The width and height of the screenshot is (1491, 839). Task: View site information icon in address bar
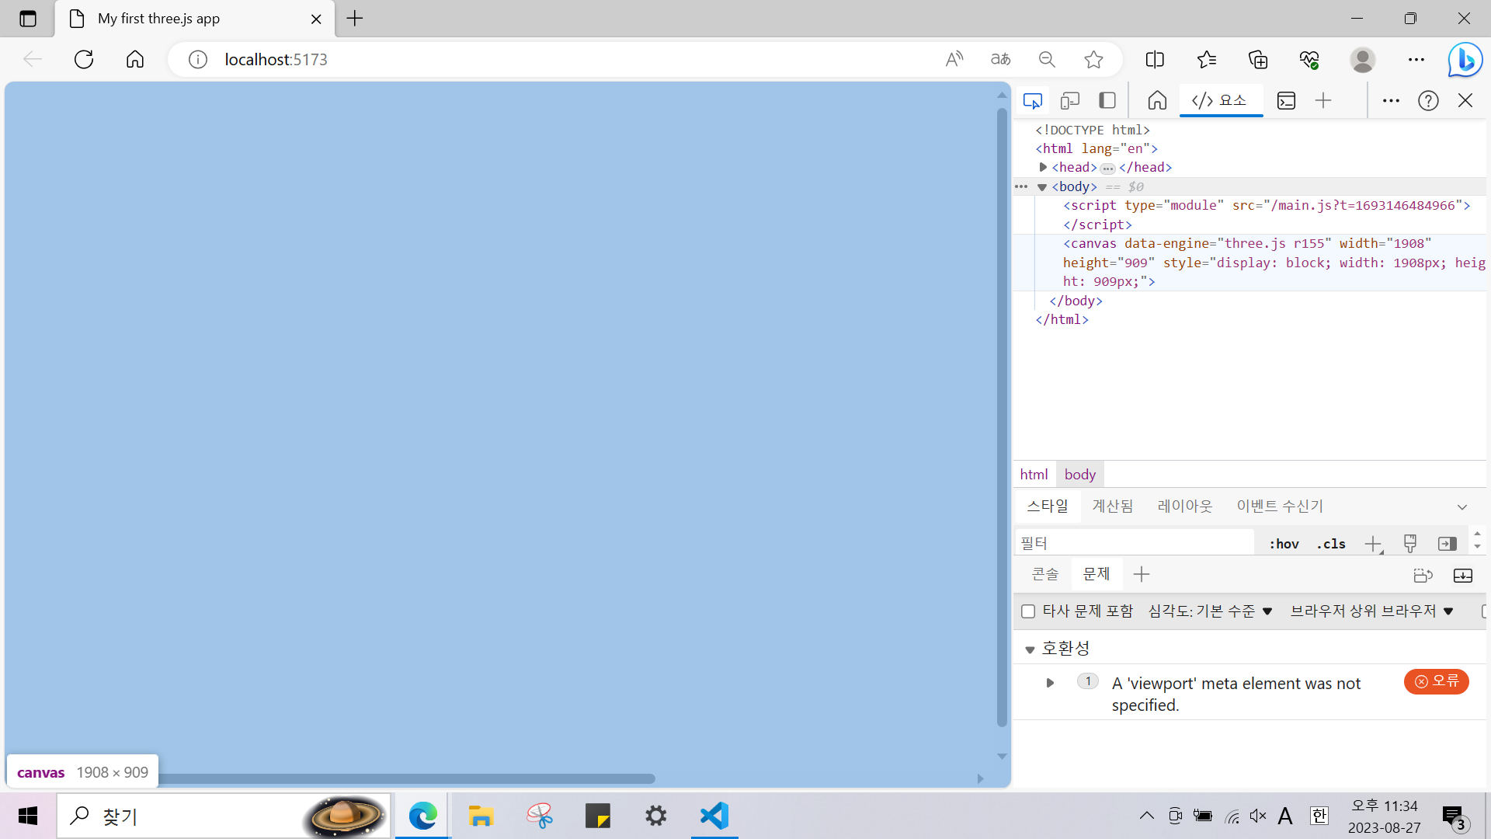(x=198, y=59)
